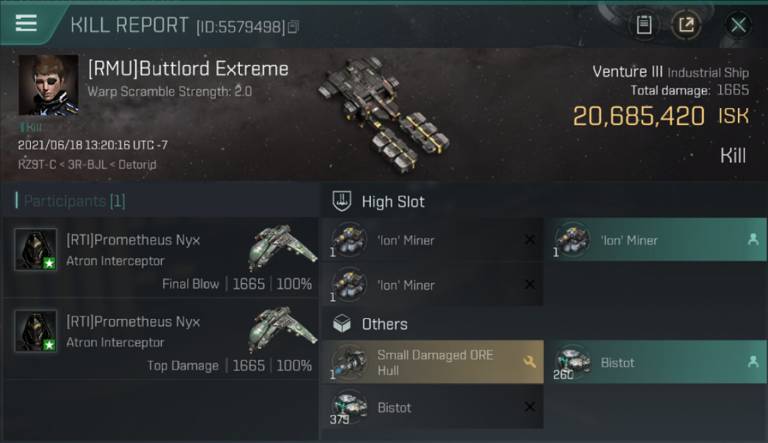Click the High Slot section icon
This screenshot has height=443, width=768.
[x=343, y=201]
